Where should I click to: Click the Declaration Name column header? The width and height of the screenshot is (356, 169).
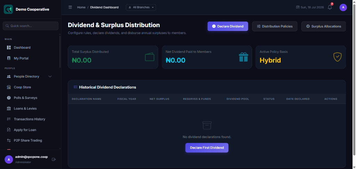(87, 99)
